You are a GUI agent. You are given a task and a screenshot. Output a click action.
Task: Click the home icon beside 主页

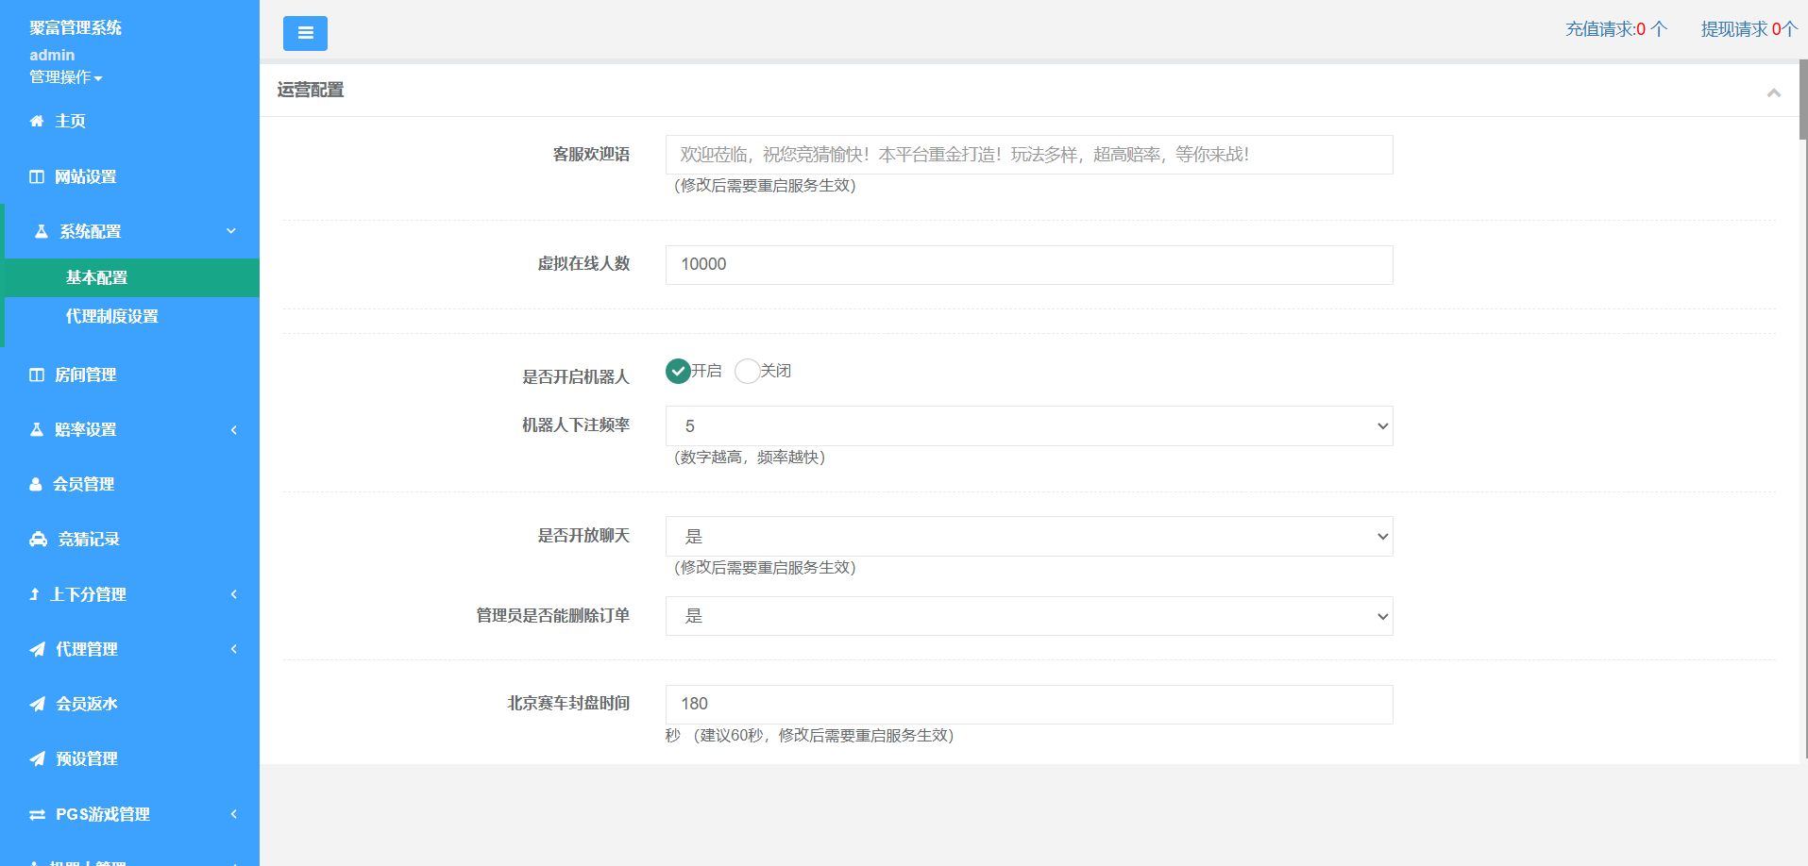coord(37,121)
